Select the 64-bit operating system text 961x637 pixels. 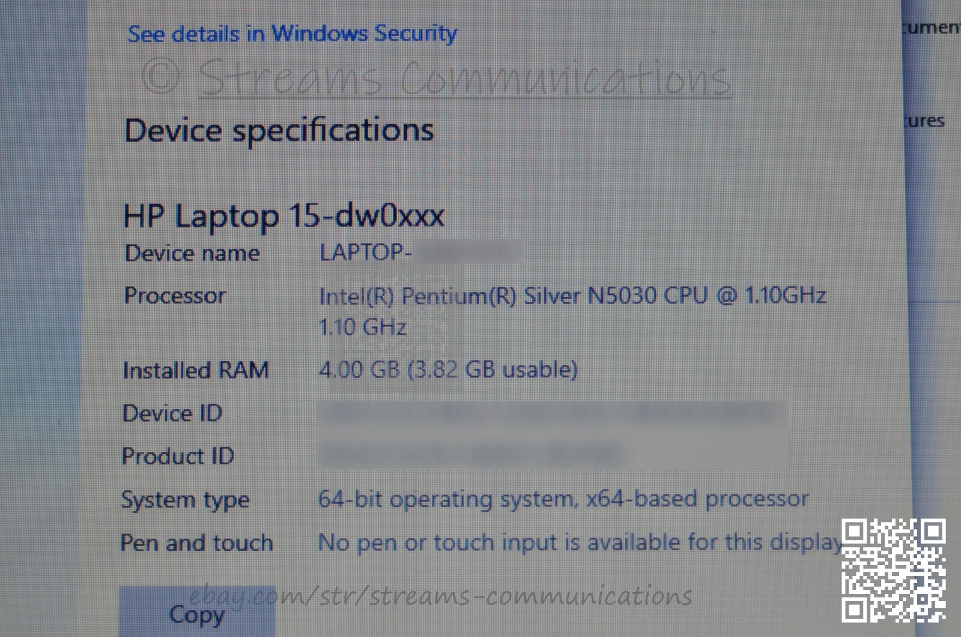coord(563,499)
